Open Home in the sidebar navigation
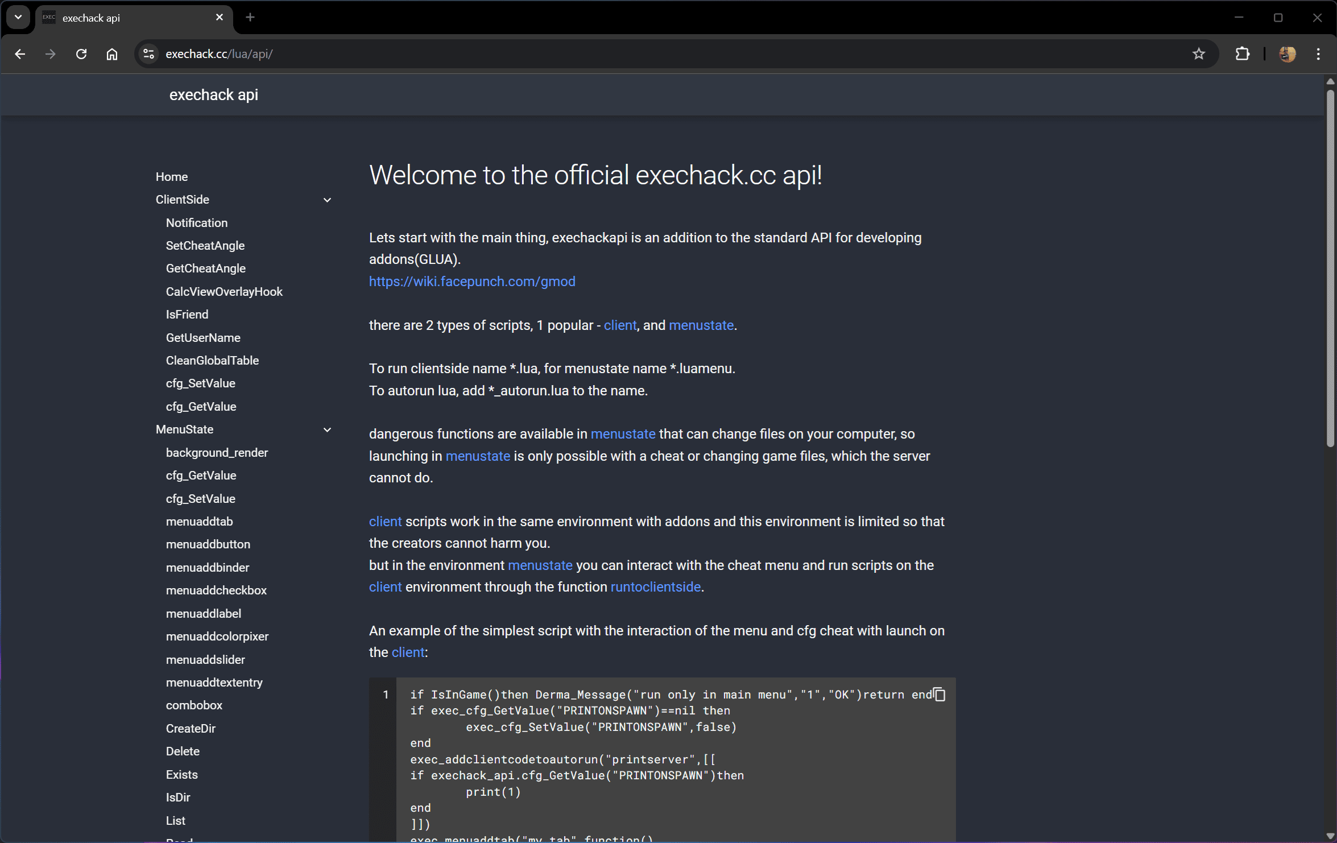This screenshot has height=843, width=1337. [x=171, y=177]
